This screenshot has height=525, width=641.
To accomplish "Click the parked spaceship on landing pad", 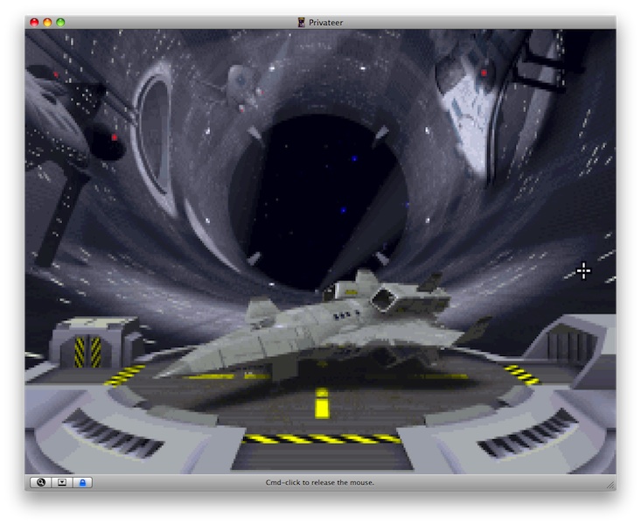I will pyautogui.click(x=315, y=337).
